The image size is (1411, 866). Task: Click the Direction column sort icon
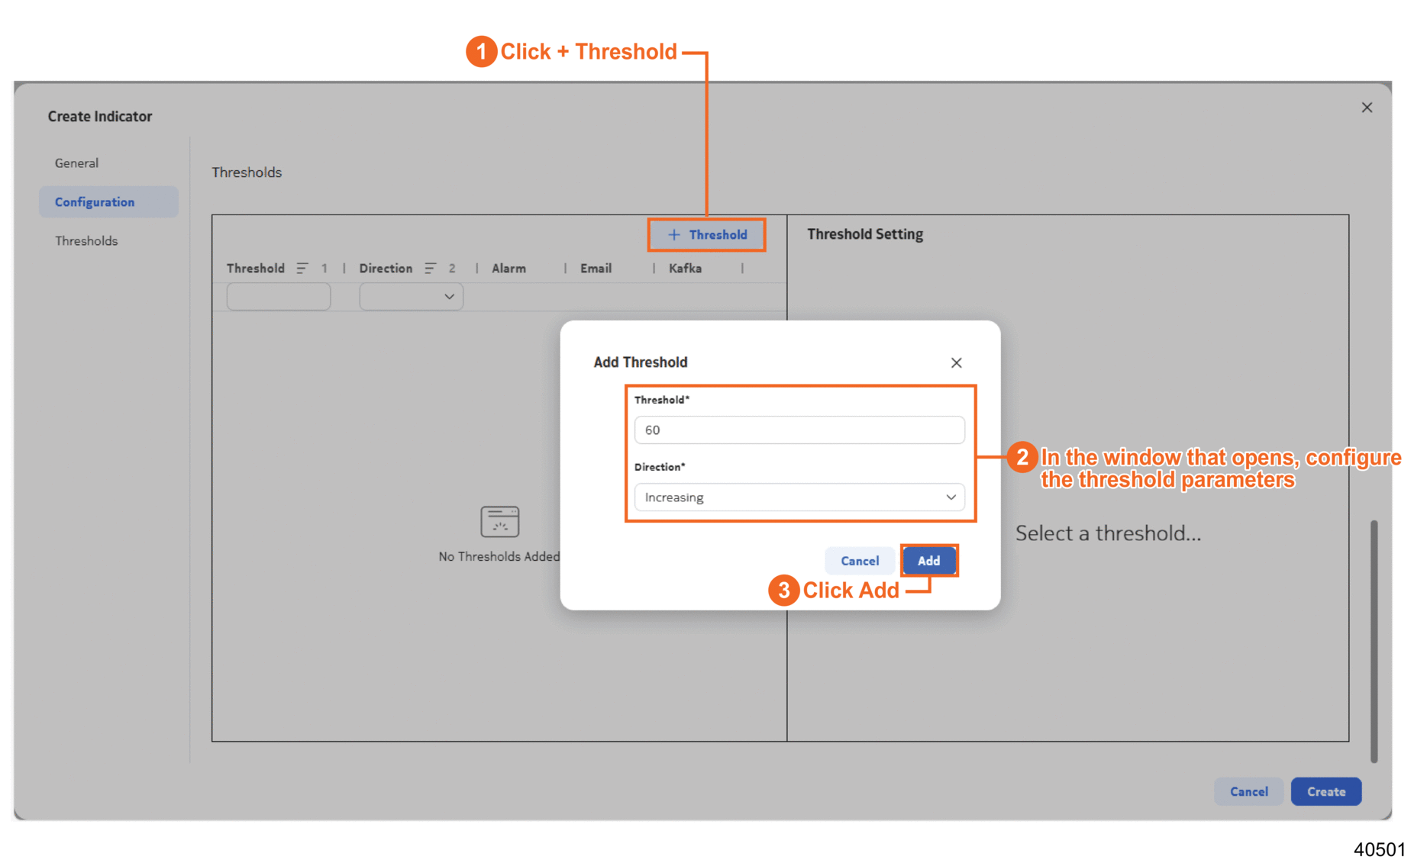coord(431,269)
